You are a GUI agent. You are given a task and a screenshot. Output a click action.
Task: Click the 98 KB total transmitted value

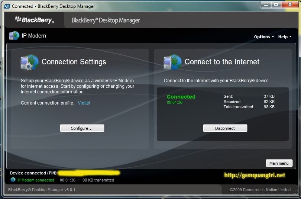click(x=269, y=107)
